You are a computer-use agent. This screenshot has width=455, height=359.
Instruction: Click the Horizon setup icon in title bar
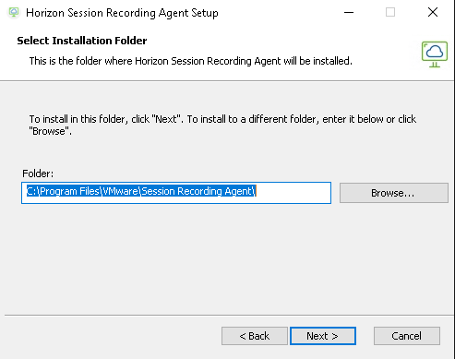click(14, 13)
